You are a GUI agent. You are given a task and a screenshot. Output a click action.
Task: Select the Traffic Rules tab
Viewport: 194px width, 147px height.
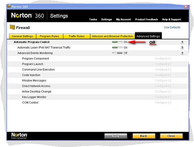(77, 36)
